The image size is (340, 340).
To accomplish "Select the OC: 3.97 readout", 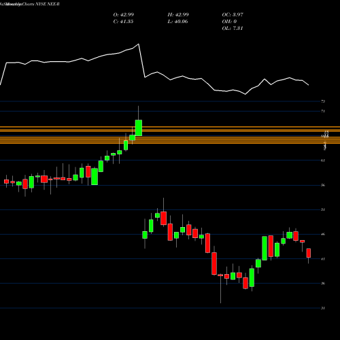I will [233, 15].
